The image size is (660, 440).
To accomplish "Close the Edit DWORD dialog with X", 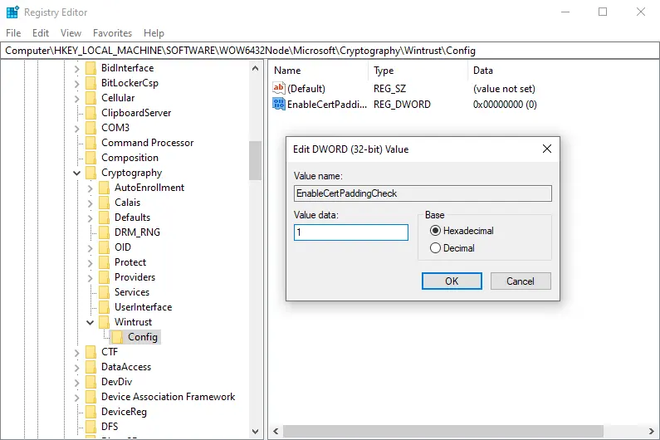I will coord(547,149).
